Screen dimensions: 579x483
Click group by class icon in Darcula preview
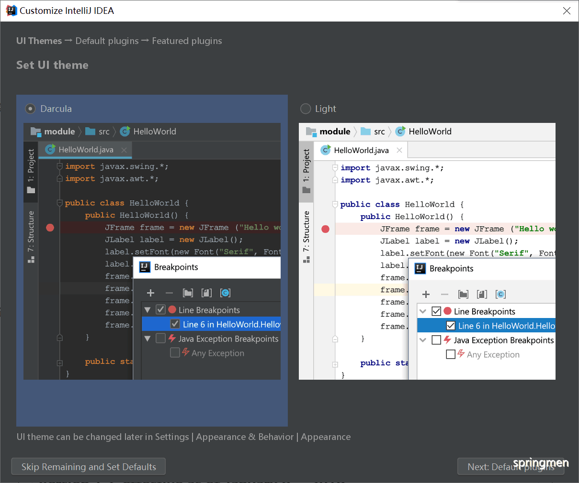225,293
